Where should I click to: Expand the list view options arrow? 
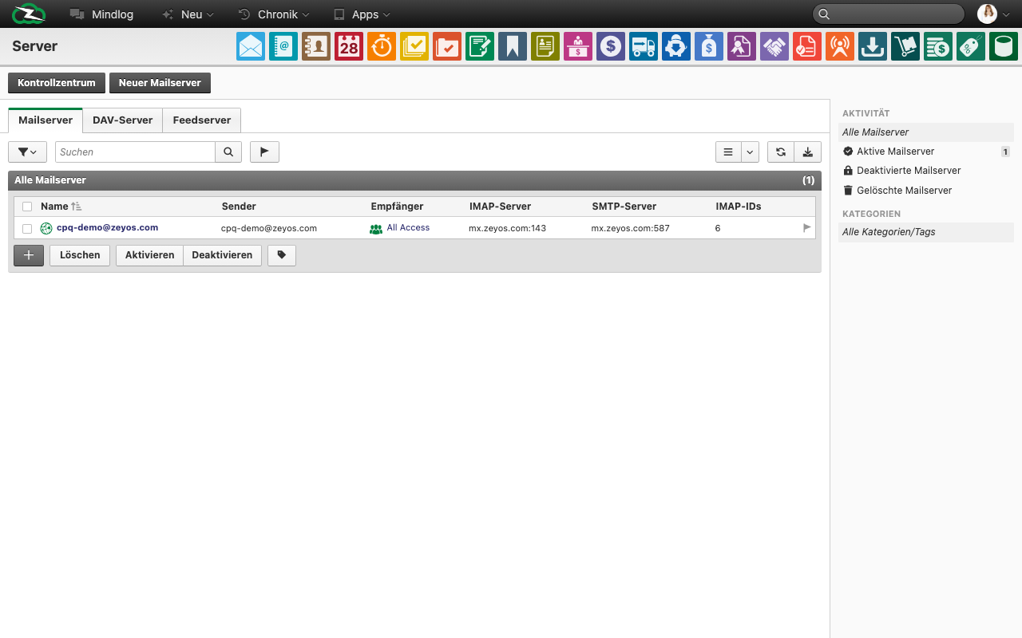tap(750, 152)
